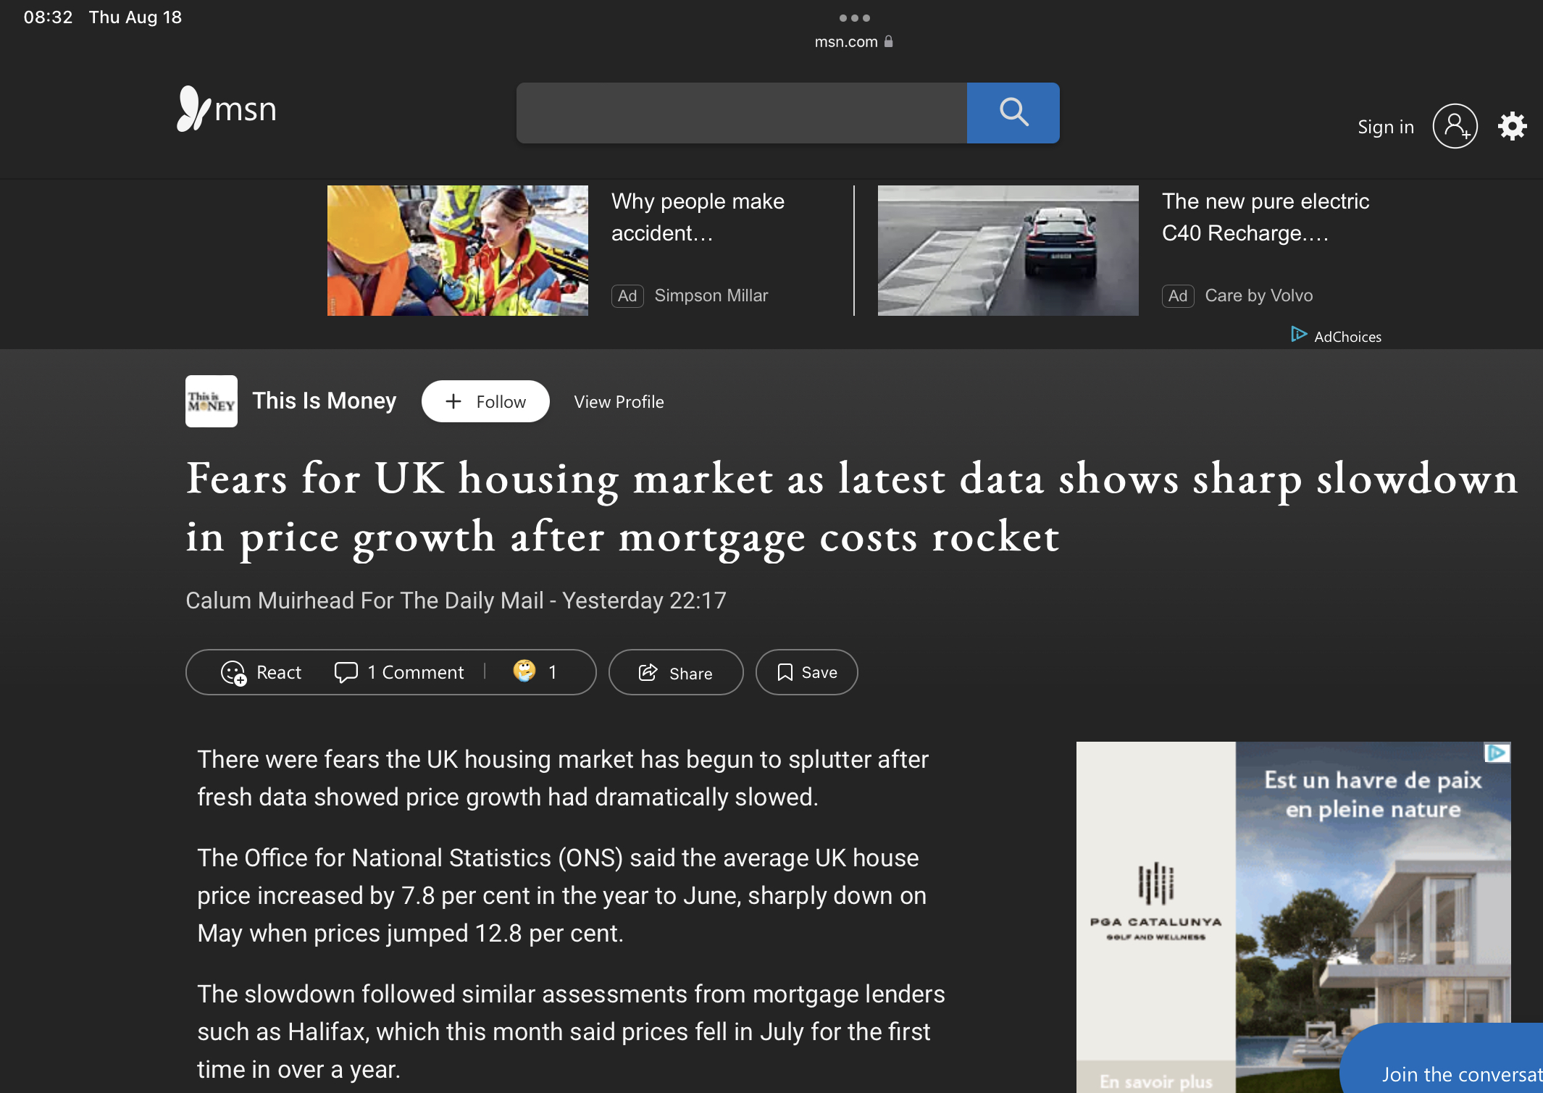Click the This Is Money publisher logo
Image resolution: width=1543 pixels, height=1093 pixels.
pyautogui.click(x=211, y=401)
